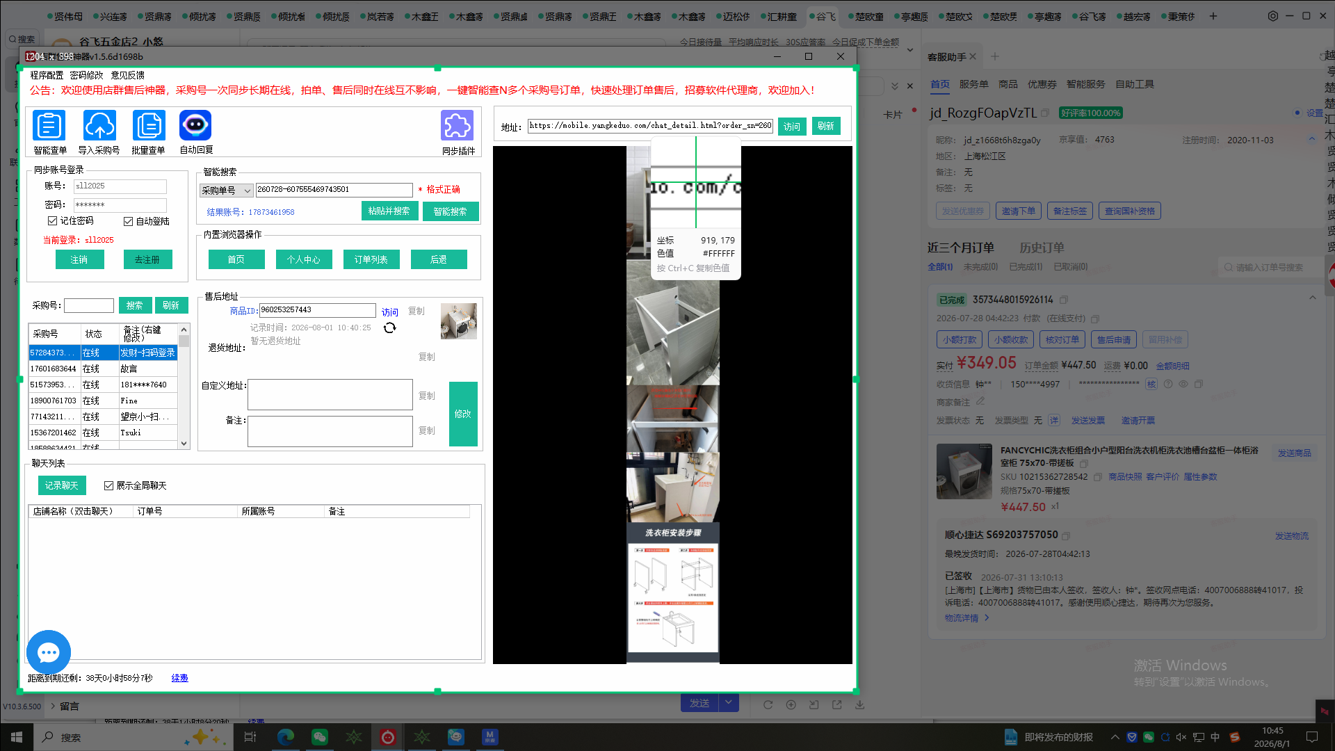Collapse the customer info card chevron
The width and height of the screenshot is (1335, 751).
coord(1312,139)
